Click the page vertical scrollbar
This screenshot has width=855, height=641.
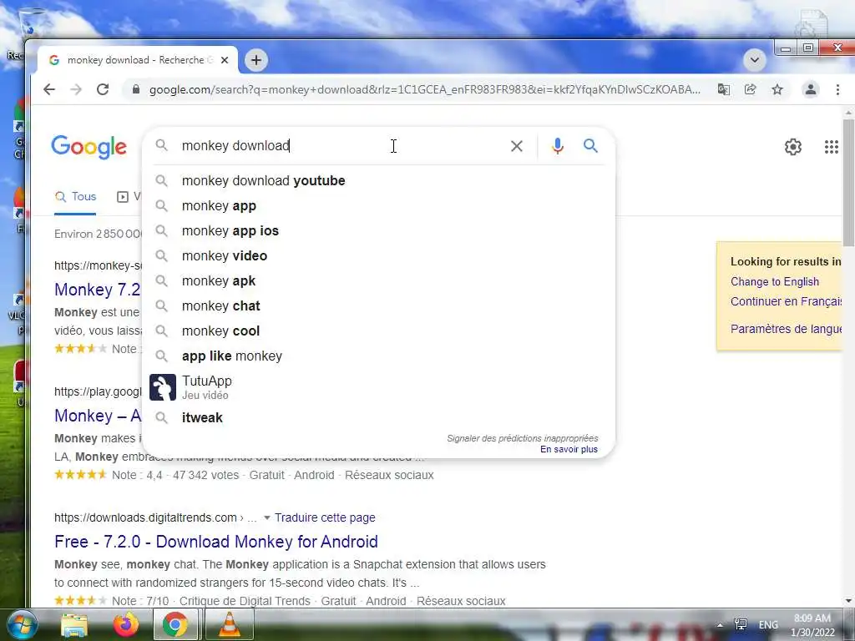tap(848, 182)
